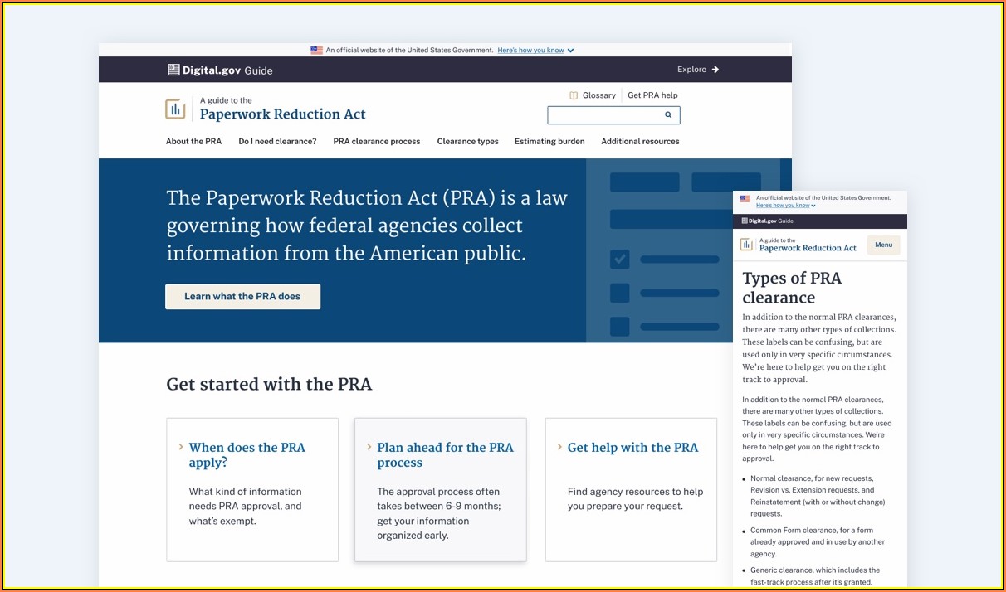This screenshot has height=592, width=1006.
Task: Open the Digital.gov Guide logo link
Action: pos(220,70)
